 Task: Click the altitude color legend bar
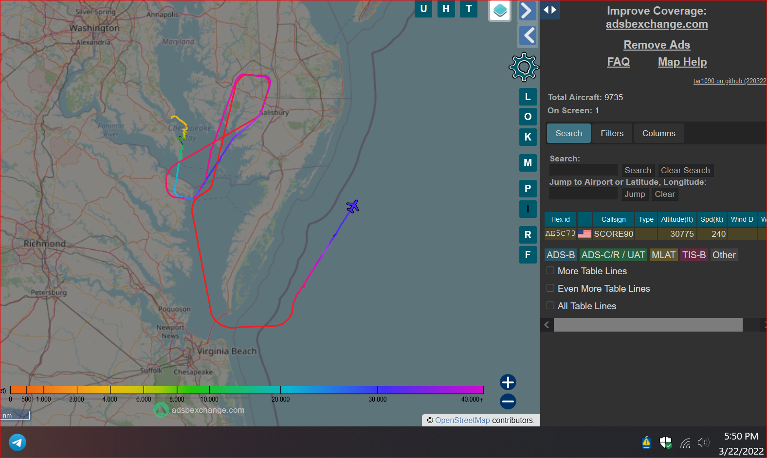point(247,390)
